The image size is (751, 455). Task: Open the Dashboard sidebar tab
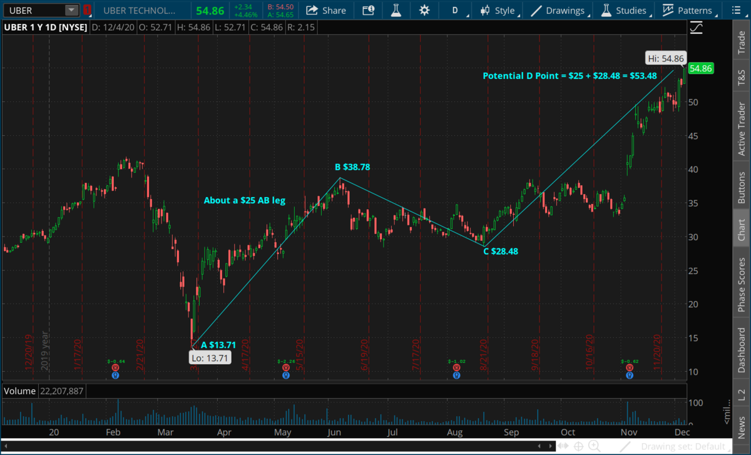click(742, 350)
